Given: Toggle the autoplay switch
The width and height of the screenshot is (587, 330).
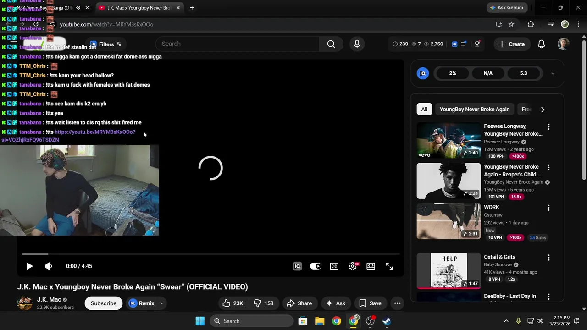Looking at the screenshot, I should (x=316, y=266).
